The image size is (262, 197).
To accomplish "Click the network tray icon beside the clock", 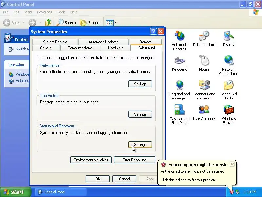I will coord(237,192).
